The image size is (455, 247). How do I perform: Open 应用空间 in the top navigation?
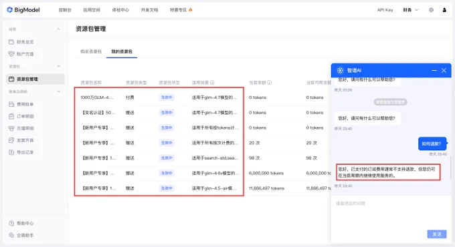[x=92, y=10]
